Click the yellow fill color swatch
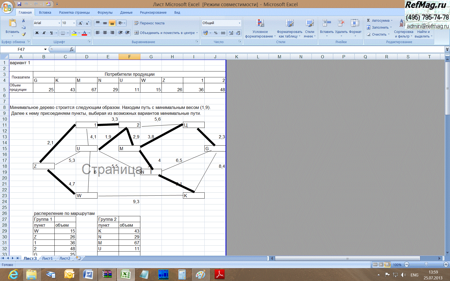 tap(74, 33)
